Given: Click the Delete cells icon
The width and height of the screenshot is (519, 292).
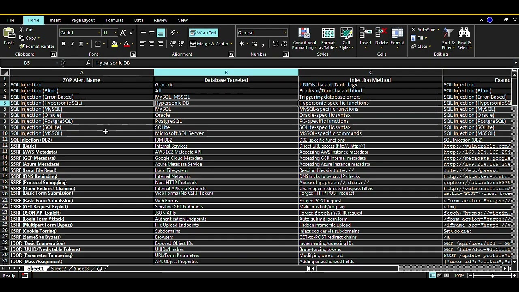Looking at the screenshot, I should pyautogui.click(x=382, y=33).
